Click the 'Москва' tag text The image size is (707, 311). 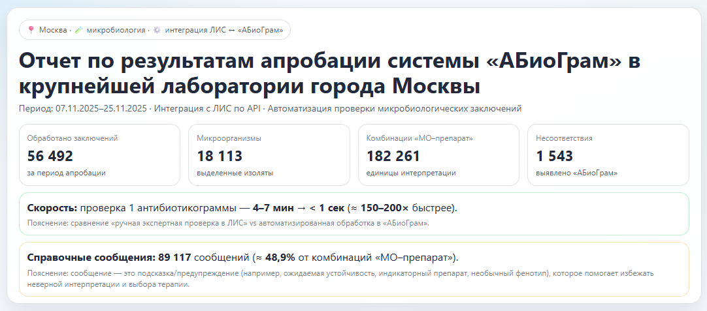53,30
